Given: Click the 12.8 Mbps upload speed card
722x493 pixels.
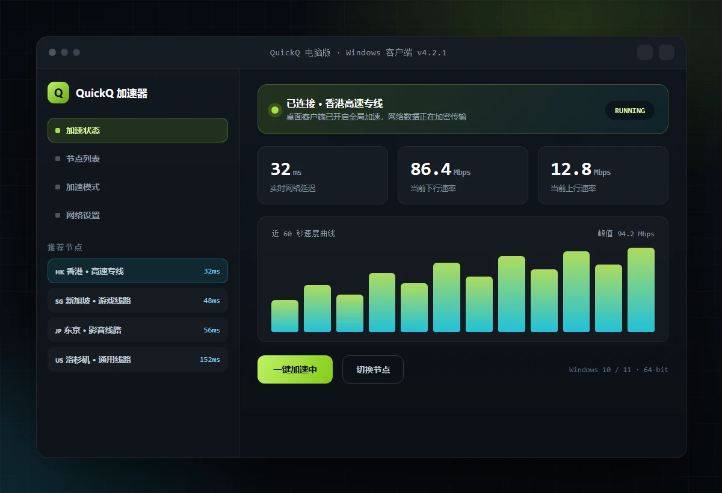Looking at the screenshot, I should click(x=603, y=175).
